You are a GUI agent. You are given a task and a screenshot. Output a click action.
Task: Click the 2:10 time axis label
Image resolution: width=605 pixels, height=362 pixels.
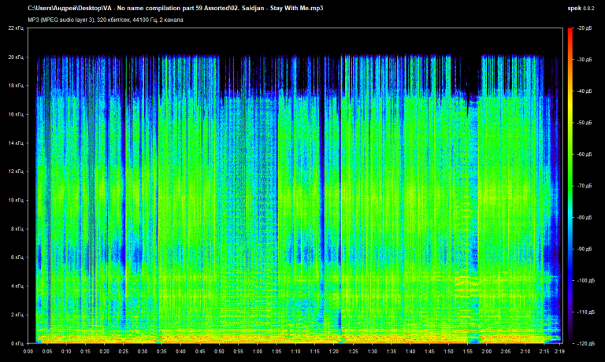click(525, 352)
